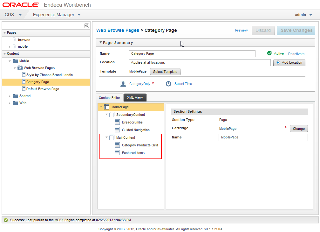Viewport: 320px width, 232px height.
Task: Open the Preview link
Action: [241, 30]
